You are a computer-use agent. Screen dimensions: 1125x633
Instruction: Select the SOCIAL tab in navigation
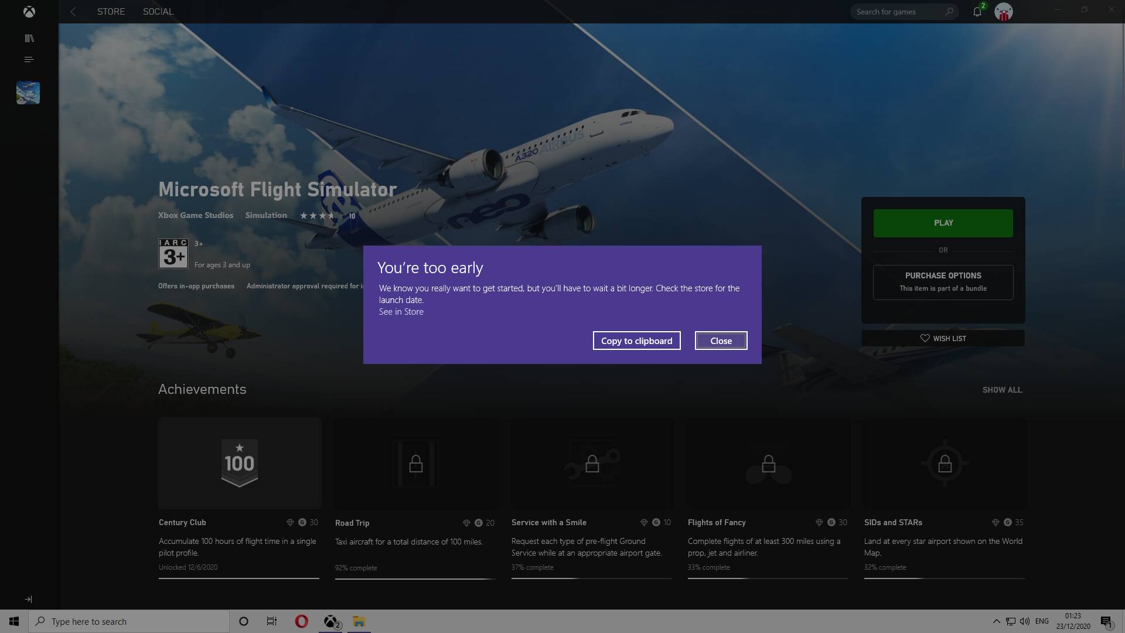tap(158, 12)
